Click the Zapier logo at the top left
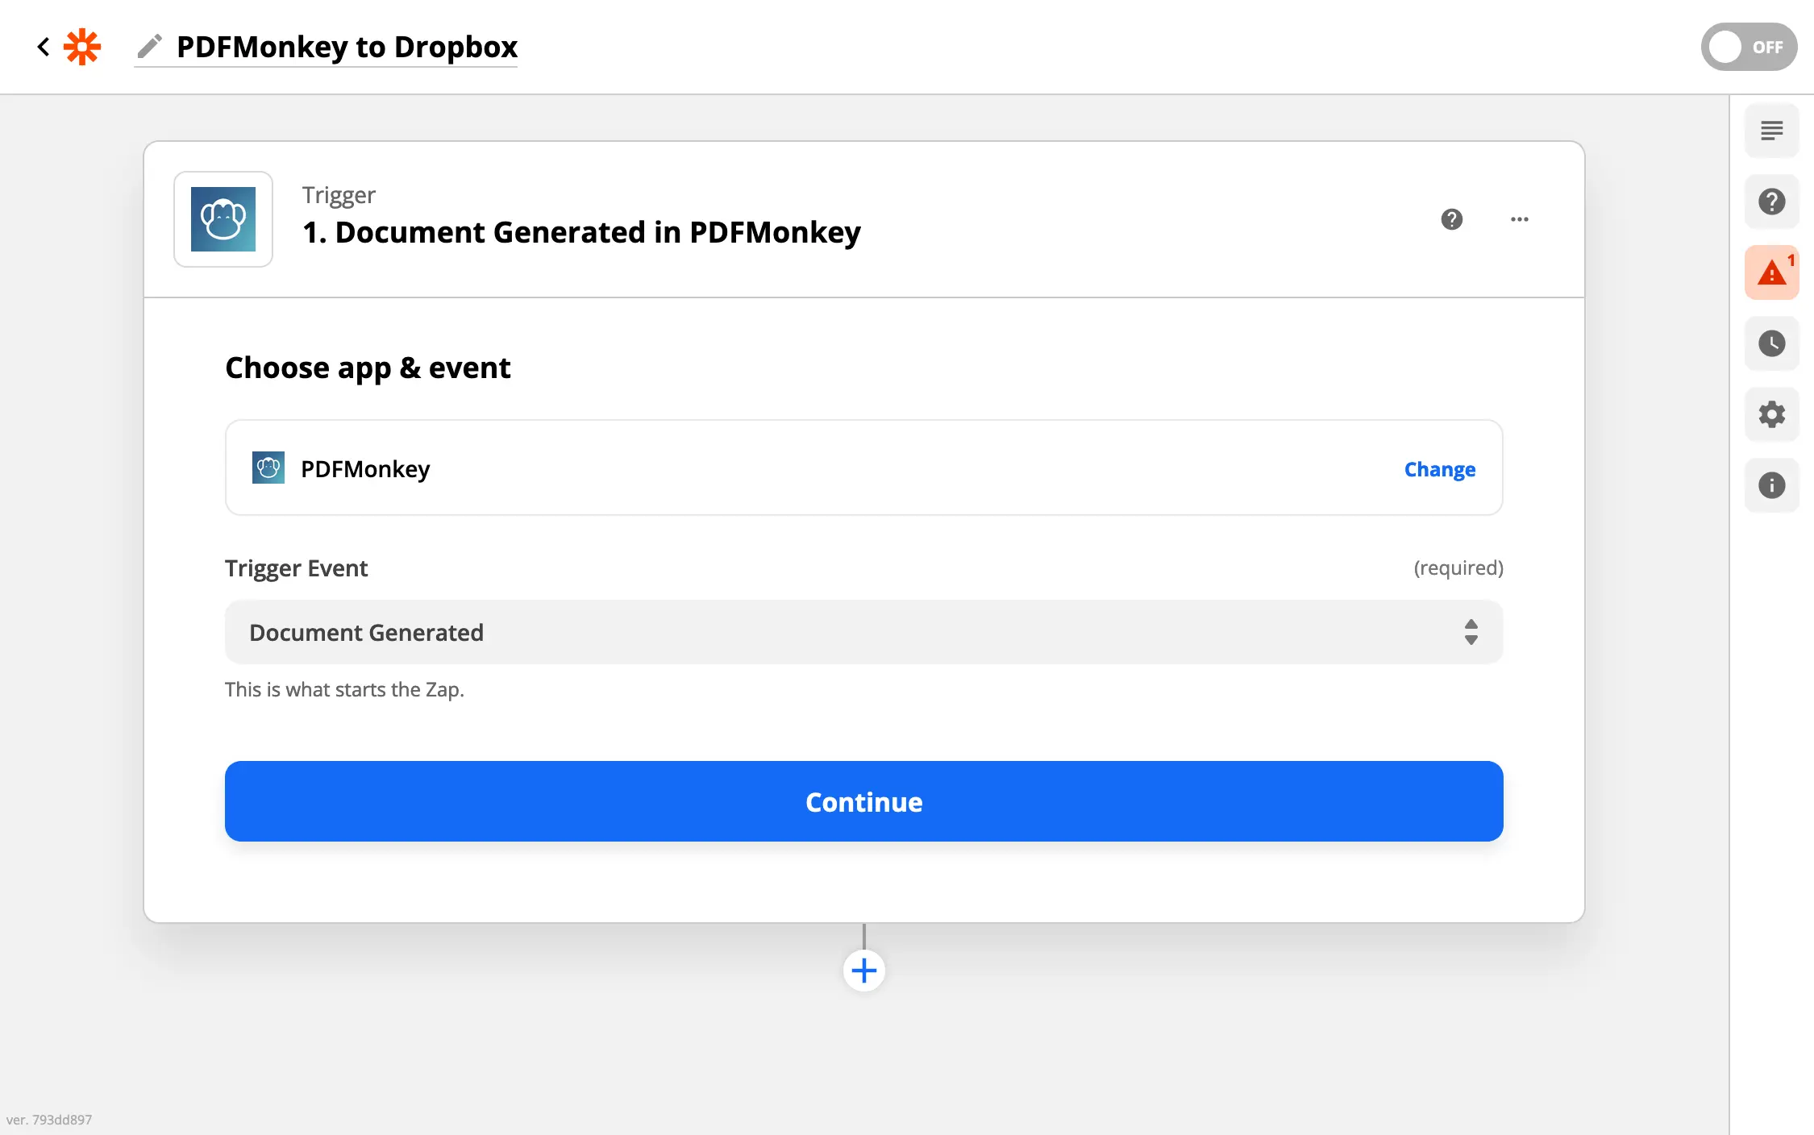 (x=83, y=46)
